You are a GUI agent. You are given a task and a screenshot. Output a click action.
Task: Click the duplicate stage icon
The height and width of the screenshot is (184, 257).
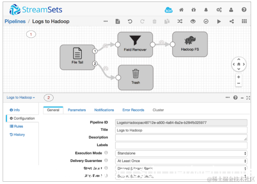pos(167,21)
